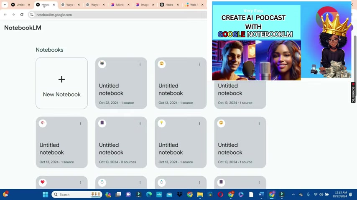Switch to the Hedra browser tab
357x200 pixels.
point(169,5)
